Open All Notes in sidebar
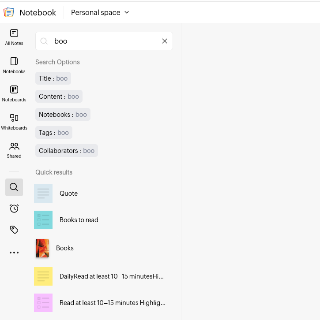Image resolution: width=320 pixels, height=320 pixels. 14,37
